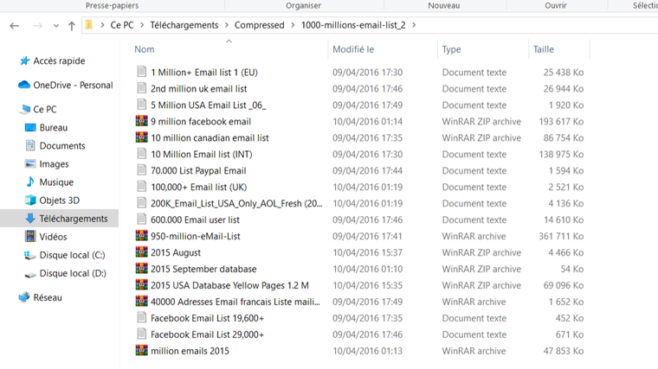Select Téléchargements in sidebar
This screenshot has width=658, height=369.
[x=74, y=219]
